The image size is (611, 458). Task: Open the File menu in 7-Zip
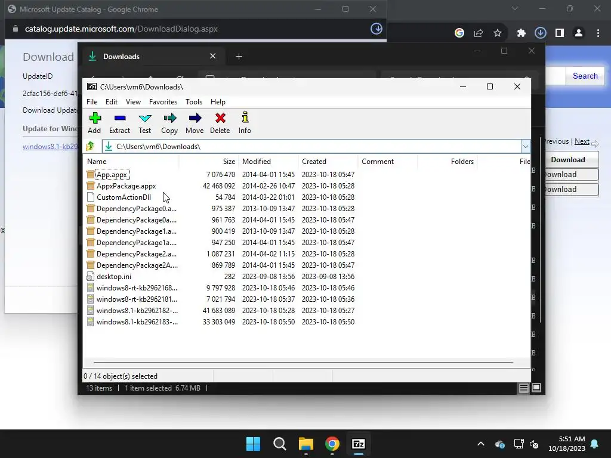tap(92, 101)
